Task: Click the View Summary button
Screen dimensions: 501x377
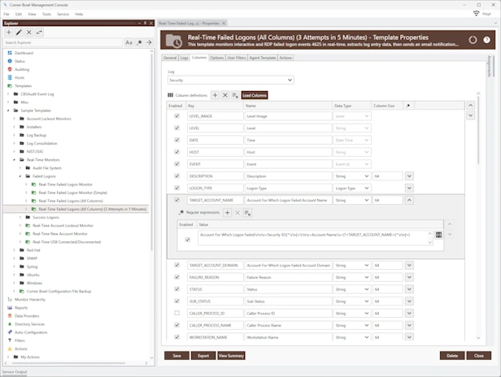Action: click(231, 356)
